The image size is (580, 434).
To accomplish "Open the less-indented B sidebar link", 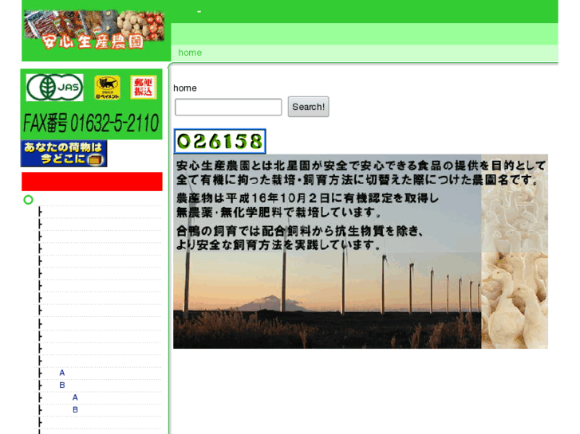I will [62, 385].
